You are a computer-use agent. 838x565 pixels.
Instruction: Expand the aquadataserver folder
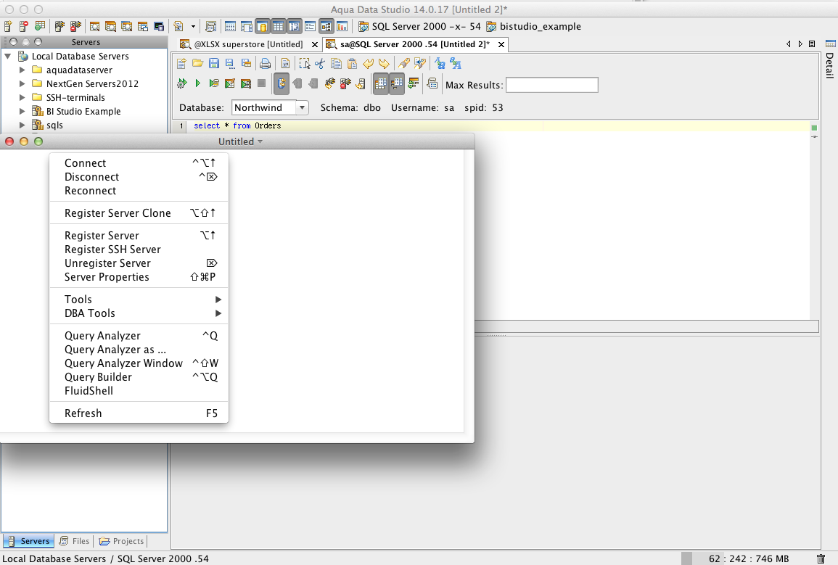[x=22, y=70]
